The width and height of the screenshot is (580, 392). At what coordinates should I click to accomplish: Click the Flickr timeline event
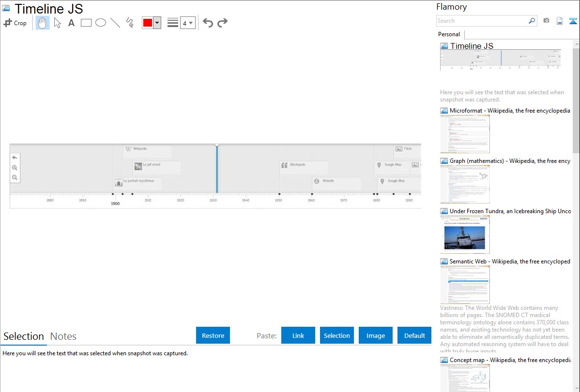coord(407,151)
